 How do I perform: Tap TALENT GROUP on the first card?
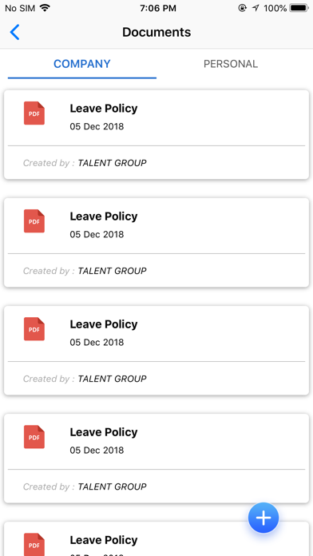point(112,163)
